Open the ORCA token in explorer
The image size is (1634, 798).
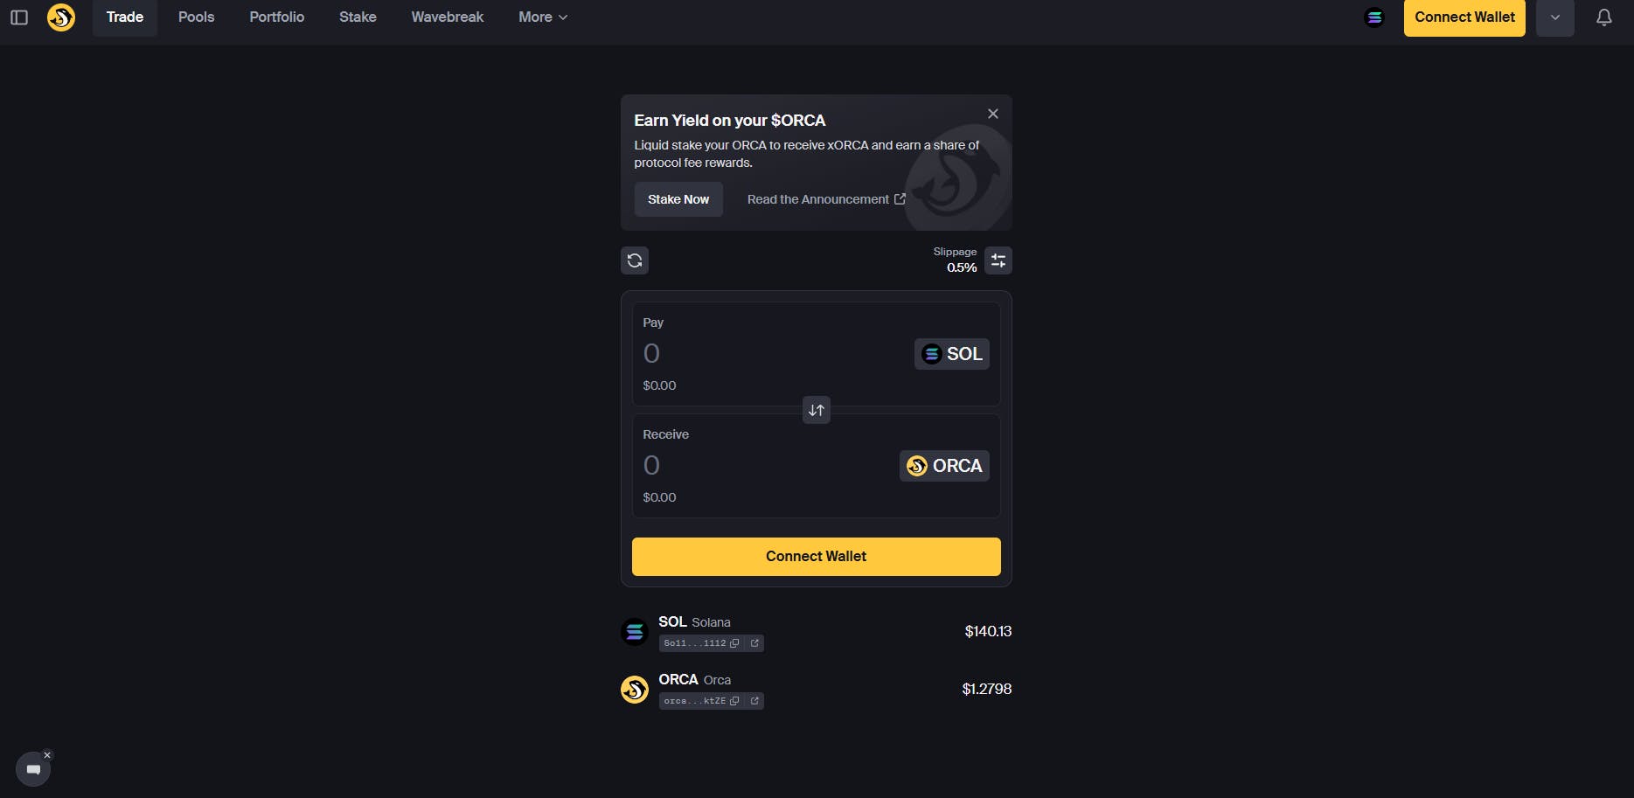pyautogui.click(x=754, y=700)
